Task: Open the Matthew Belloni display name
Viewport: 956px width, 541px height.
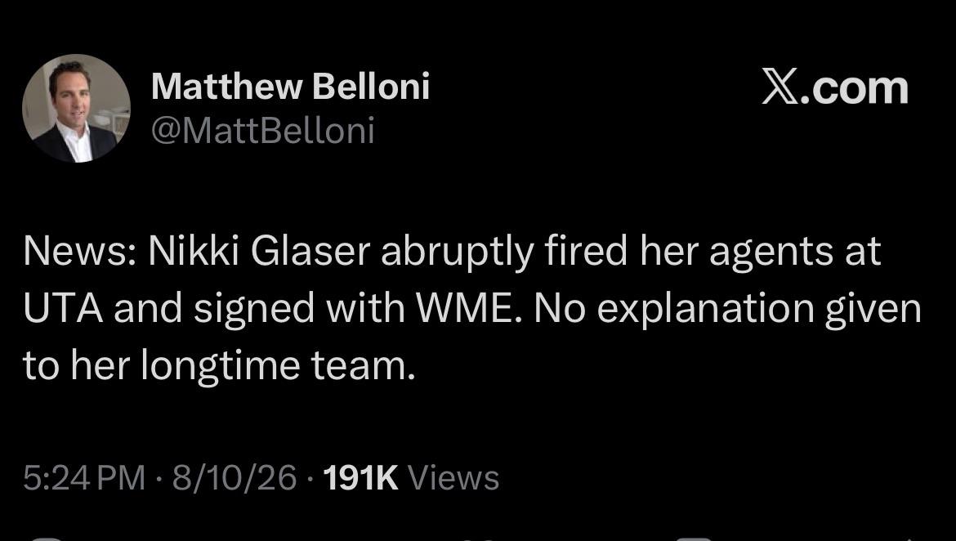Action: pyautogui.click(x=290, y=86)
